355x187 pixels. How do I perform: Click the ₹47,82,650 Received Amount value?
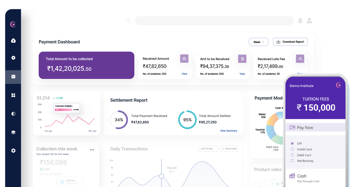pyautogui.click(x=155, y=66)
